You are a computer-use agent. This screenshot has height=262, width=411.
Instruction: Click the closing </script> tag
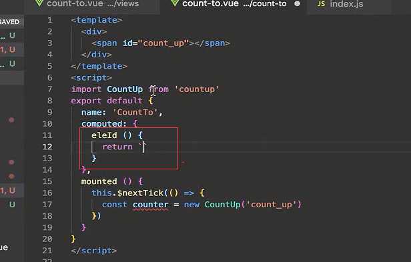[94, 251]
